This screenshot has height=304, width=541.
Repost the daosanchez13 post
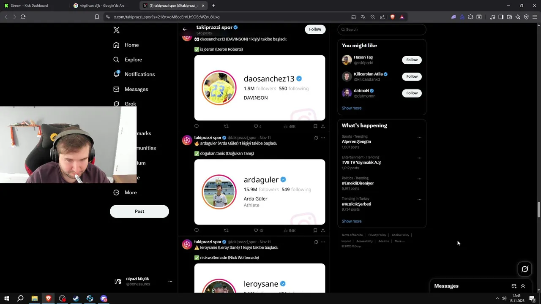(x=226, y=126)
